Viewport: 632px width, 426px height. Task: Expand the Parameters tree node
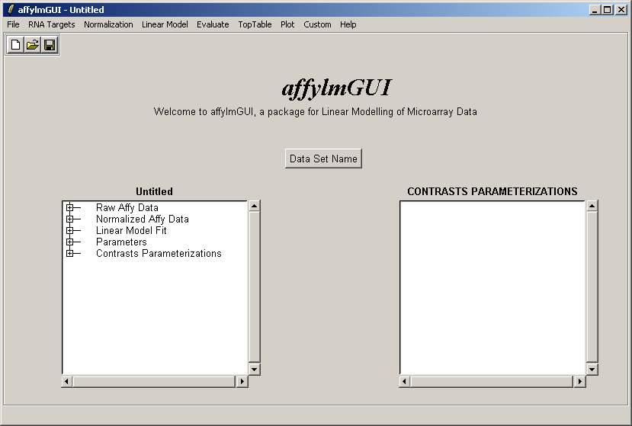click(69, 242)
